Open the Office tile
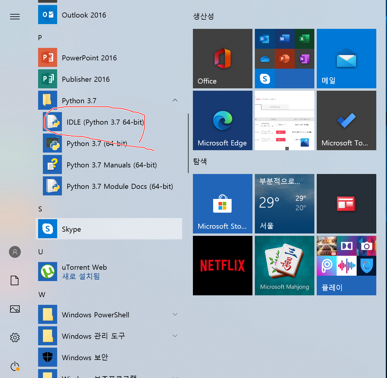The image size is (387, 378). pos(223,59)
